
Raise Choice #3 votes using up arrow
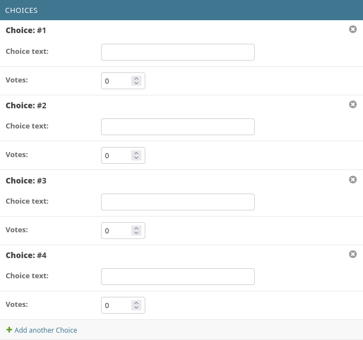136,228
